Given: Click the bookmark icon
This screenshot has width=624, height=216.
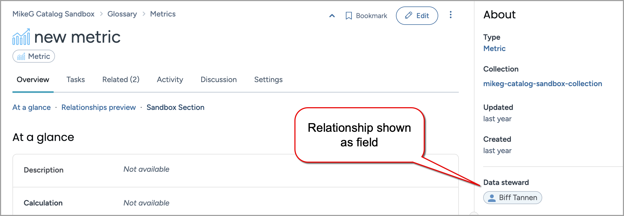Looking at the screenshot, I should click(349, 16).
